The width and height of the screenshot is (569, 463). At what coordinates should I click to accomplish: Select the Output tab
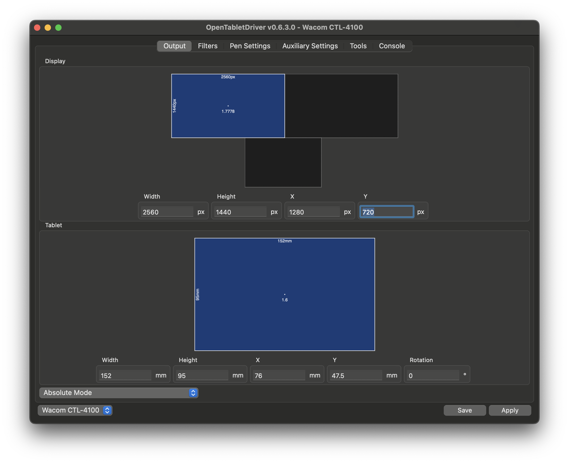click(x=174, y=46)
